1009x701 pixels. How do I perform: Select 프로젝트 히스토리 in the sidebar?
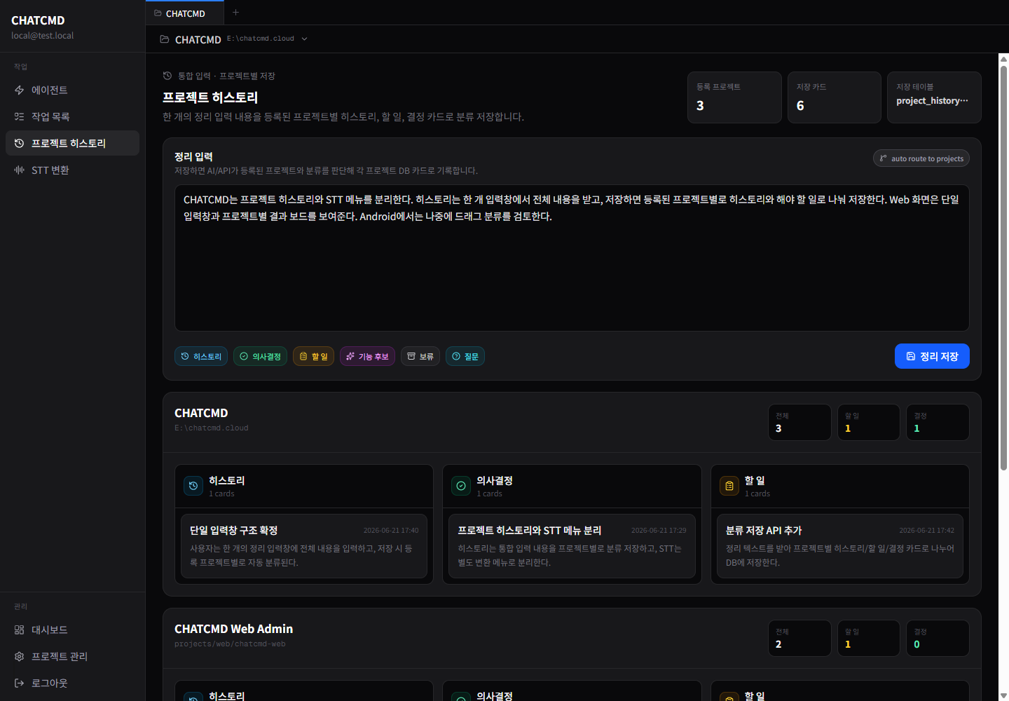pyautogui.click(x=72, y=143)
